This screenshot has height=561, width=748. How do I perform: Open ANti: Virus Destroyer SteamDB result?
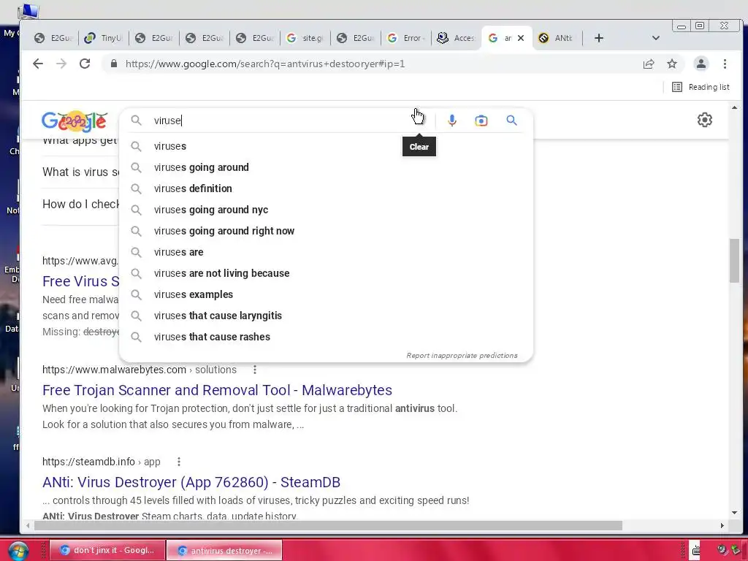point(191,482)
